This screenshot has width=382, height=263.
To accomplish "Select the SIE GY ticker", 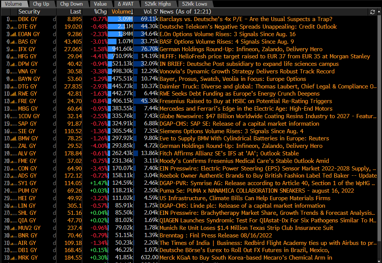I will point(26,131).
